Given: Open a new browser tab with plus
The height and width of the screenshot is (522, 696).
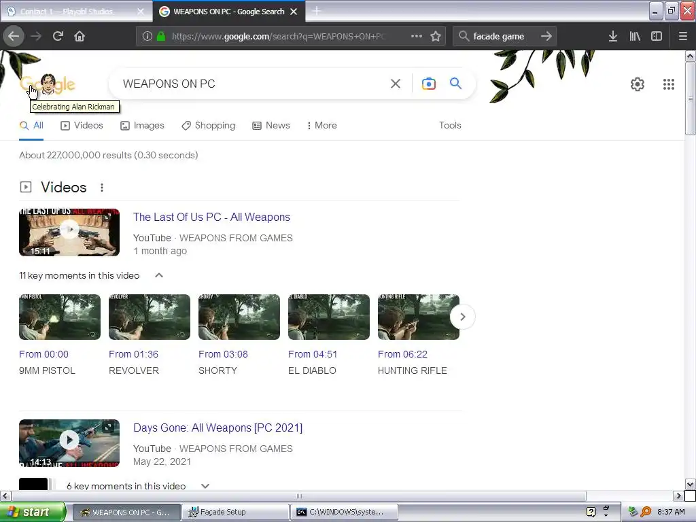Looking at the screenshot, I should 317,11.
